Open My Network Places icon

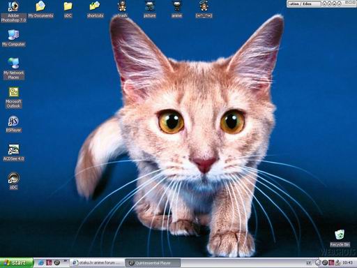pos(13,68)
